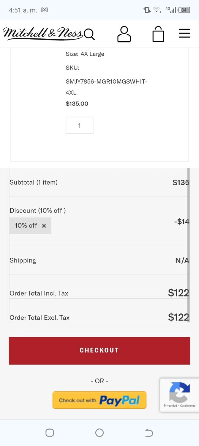Tap the search magnifier icon
Viewport: 199px width, 446px height.
point(89,34)
